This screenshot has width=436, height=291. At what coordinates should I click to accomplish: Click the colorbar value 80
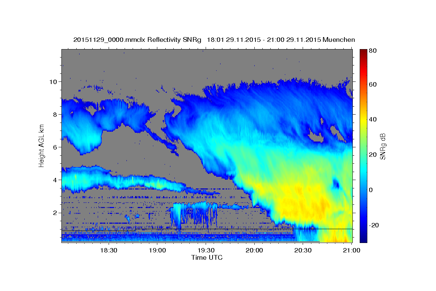[x=372, y=51]
